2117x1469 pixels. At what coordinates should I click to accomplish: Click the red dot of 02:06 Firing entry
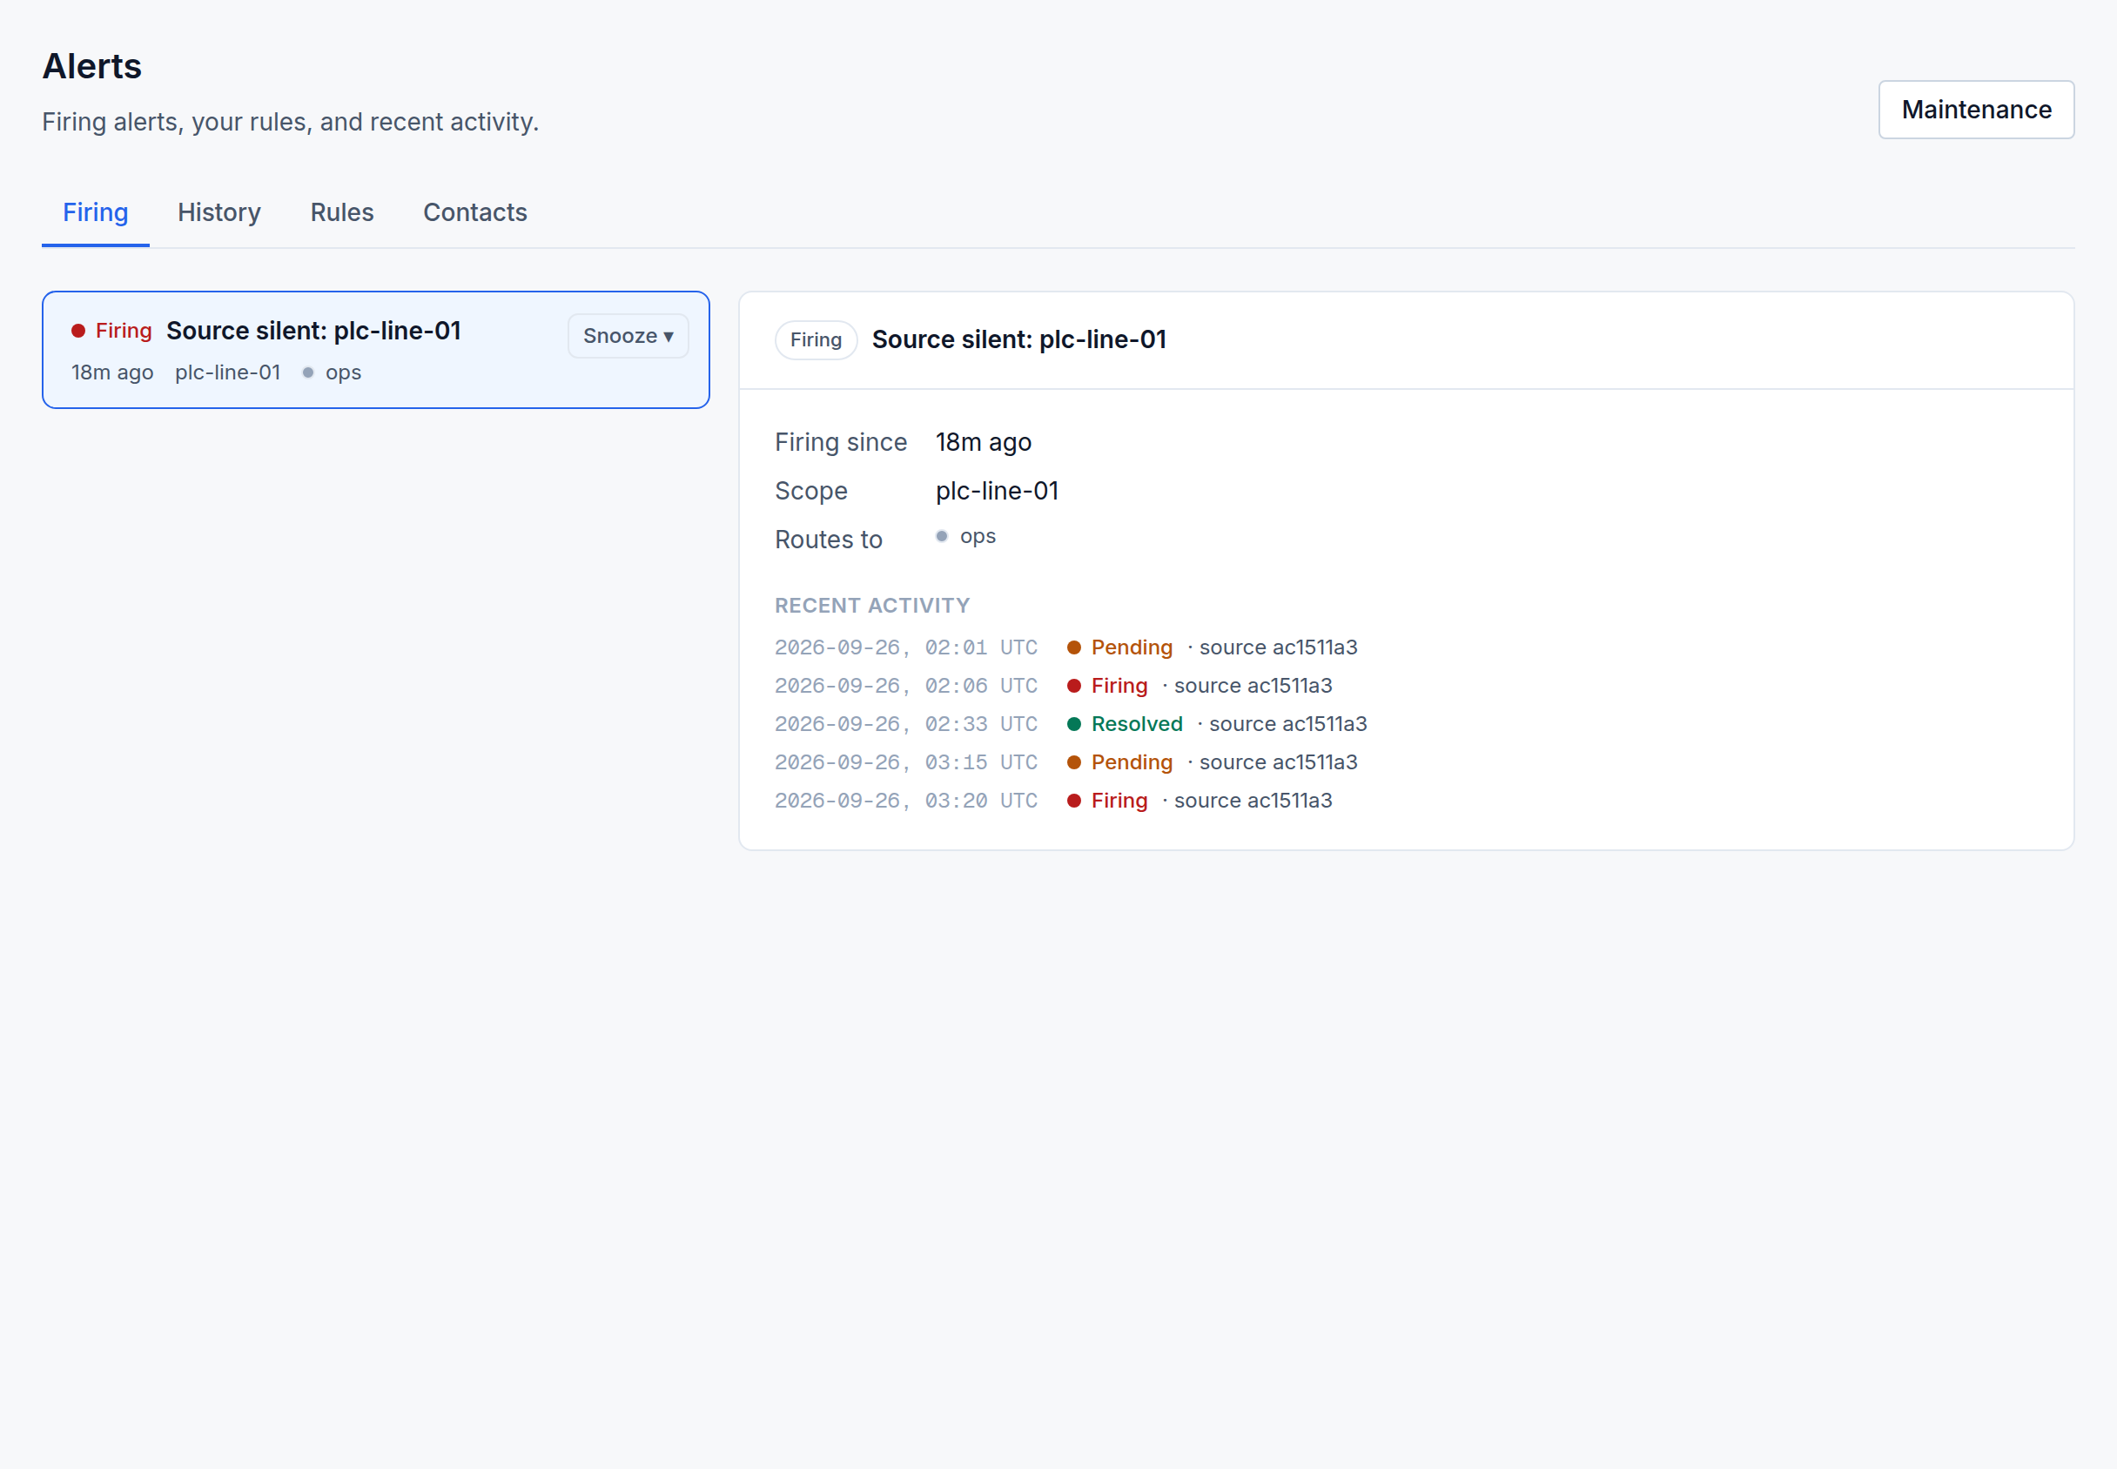(x=1073, y=687)
